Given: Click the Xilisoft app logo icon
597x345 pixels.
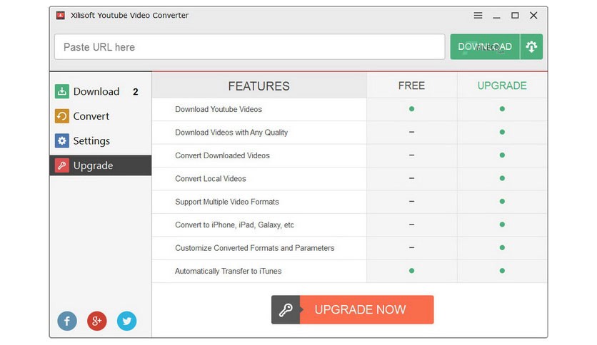Looking at the screenshot, I should pyautogui.click(x=61, y=15).
